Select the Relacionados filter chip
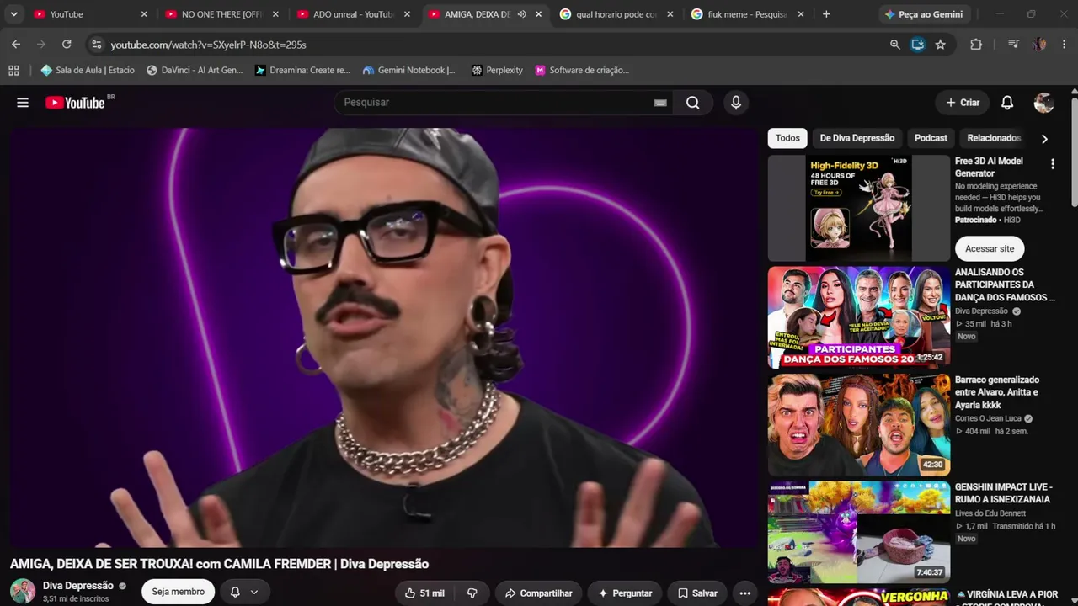This screenshot has height=606, width=1078. tap(994, 138)
